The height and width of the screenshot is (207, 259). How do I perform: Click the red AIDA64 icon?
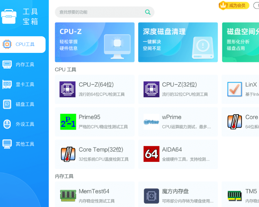pos(151,154)
